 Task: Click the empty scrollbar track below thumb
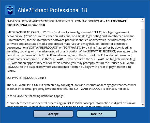(x=143, y=66)
